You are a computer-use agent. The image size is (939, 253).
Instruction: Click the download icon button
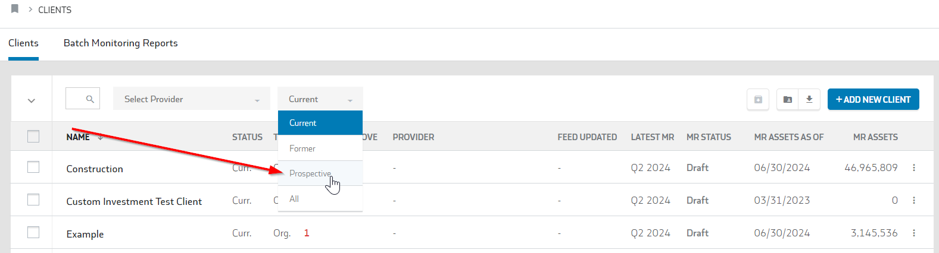[x=809, y=100]
